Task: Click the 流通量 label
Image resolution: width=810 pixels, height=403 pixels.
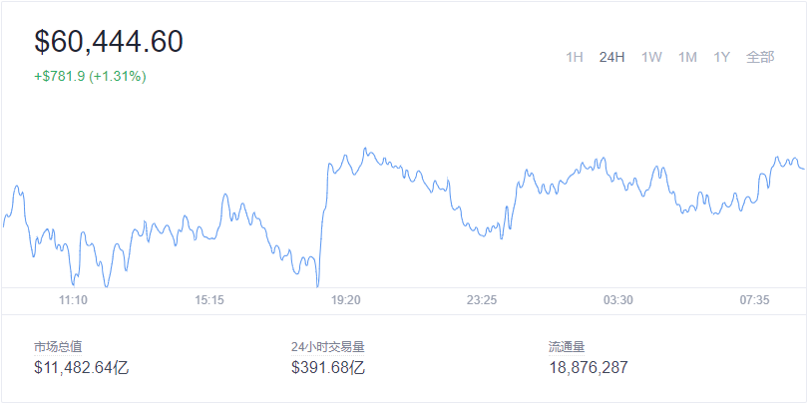Action: [567, 347]
